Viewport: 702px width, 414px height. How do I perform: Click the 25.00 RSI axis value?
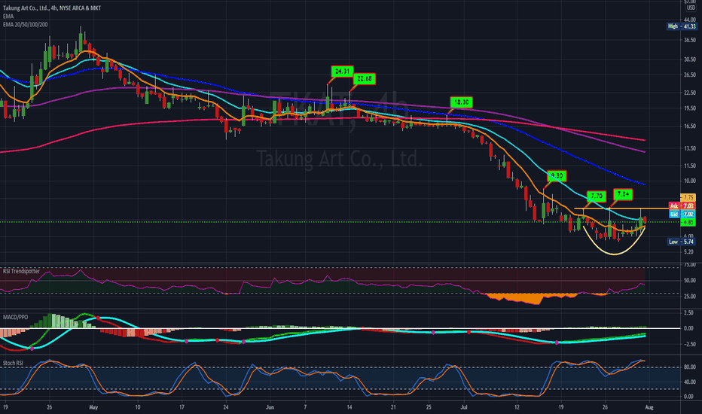click(x=690, y=297)
